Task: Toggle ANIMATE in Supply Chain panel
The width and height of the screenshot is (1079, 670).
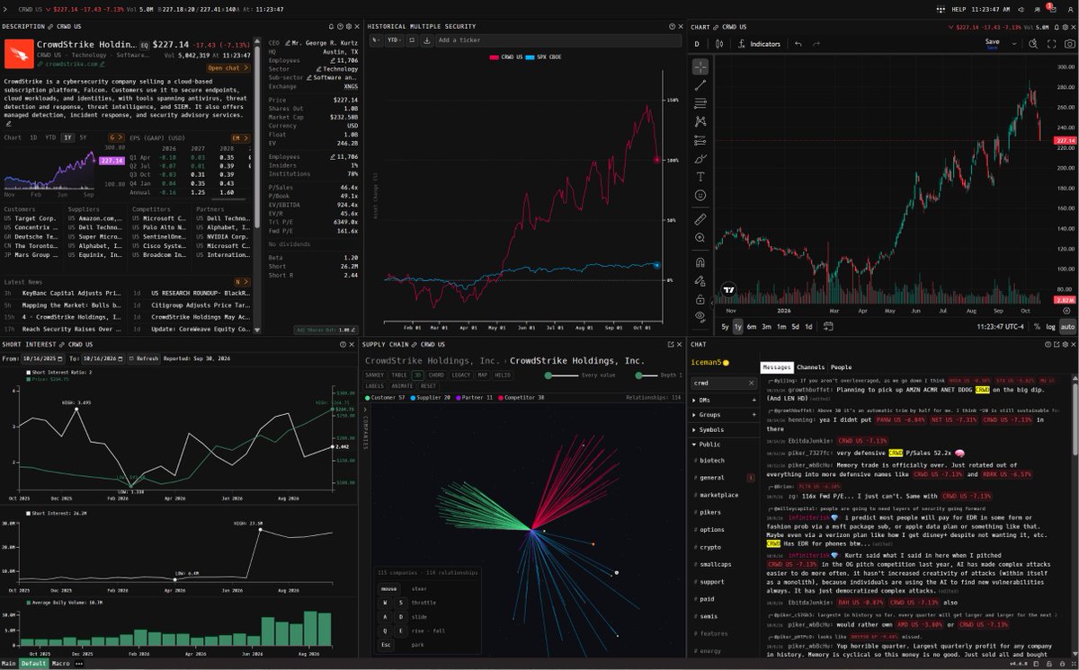Action: point(402,386)
